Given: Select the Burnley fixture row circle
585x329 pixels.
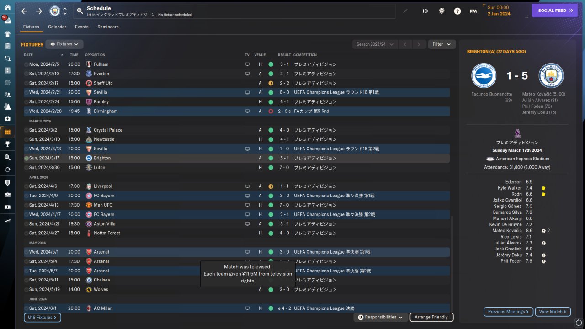Looking at the screenshot, I should point(26,102).
